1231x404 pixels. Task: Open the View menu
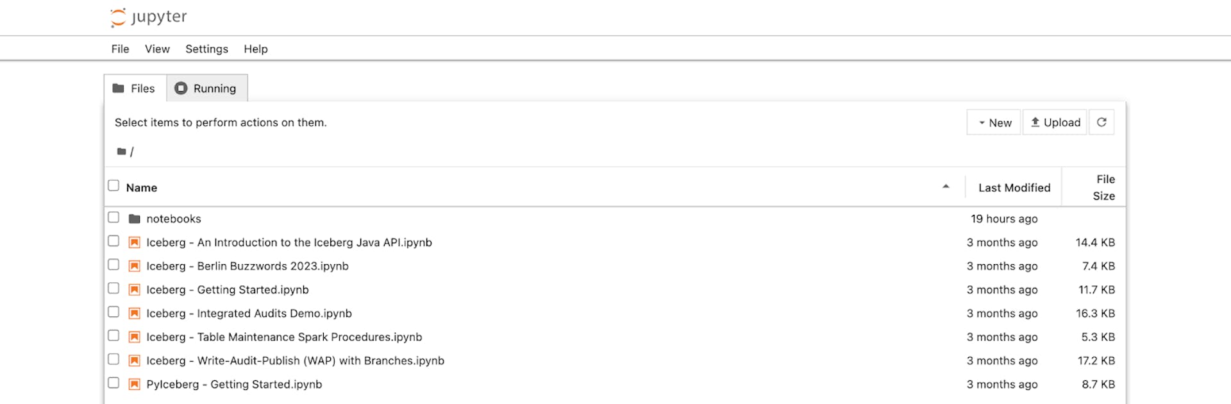tap(157, 49)
